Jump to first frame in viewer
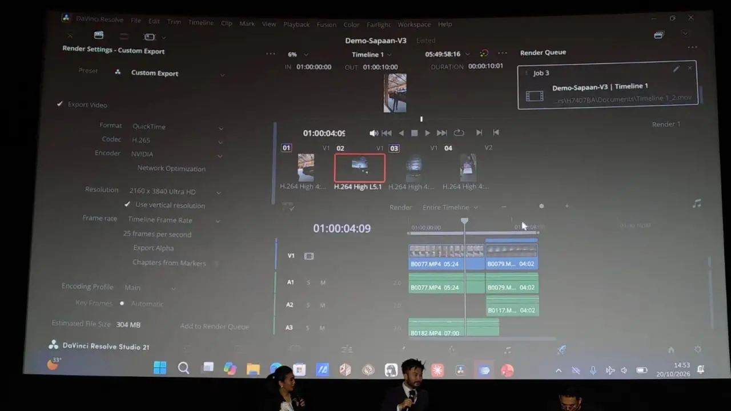This screenshot has width=731, height=411. pyautogui.click(x=387, y=133)
